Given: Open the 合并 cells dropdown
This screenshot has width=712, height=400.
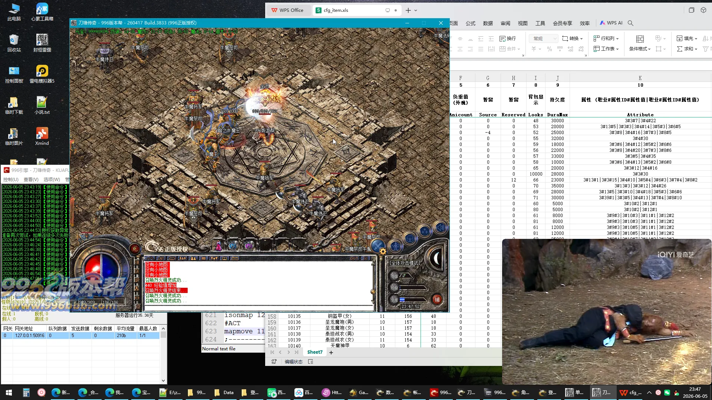Looking at the screenshot, I should pyautogui.click(x=510, y=49).
